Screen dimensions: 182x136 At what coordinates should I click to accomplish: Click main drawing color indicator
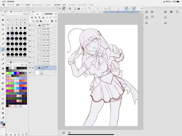click(2, 123)
